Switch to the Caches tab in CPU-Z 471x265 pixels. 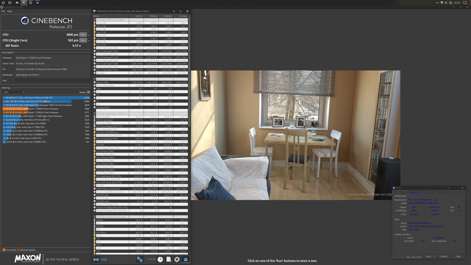click(x=404, y=192)
